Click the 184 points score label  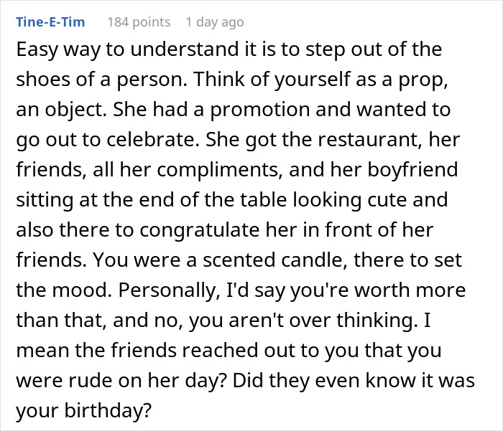click(139, 22)
